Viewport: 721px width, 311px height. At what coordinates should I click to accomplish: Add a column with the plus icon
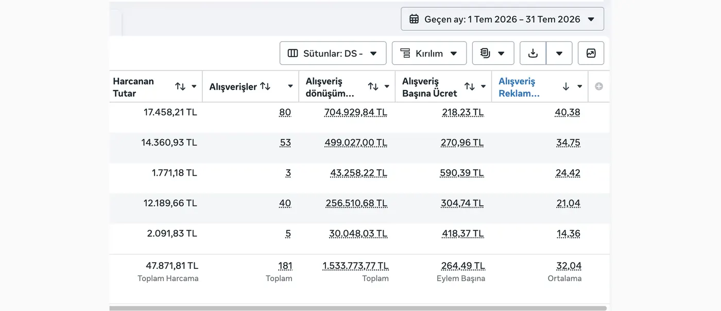(x=599, y=86)
